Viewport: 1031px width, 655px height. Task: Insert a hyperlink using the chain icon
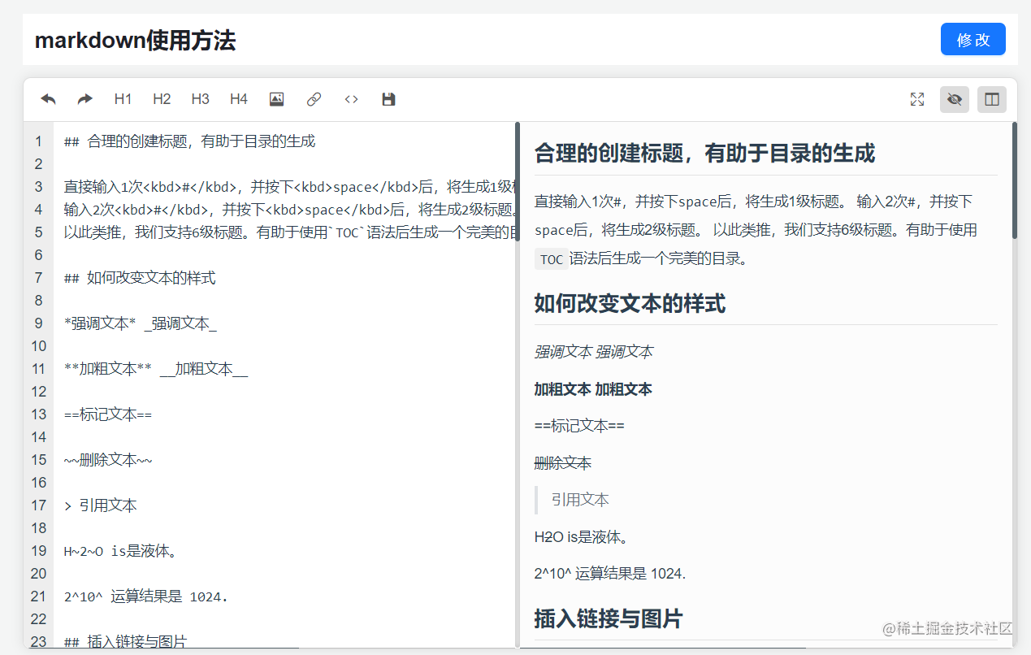(314, 98)
